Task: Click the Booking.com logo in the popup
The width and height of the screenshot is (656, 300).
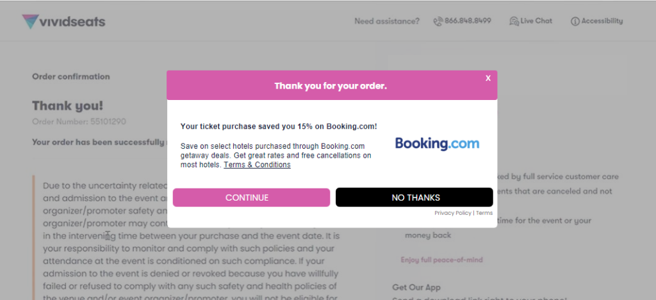Action: coord(437,144)
